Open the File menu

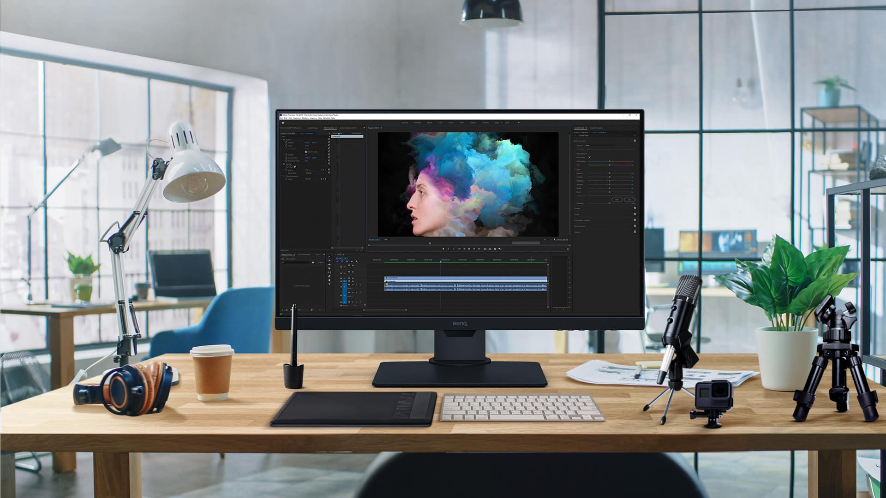281,118
